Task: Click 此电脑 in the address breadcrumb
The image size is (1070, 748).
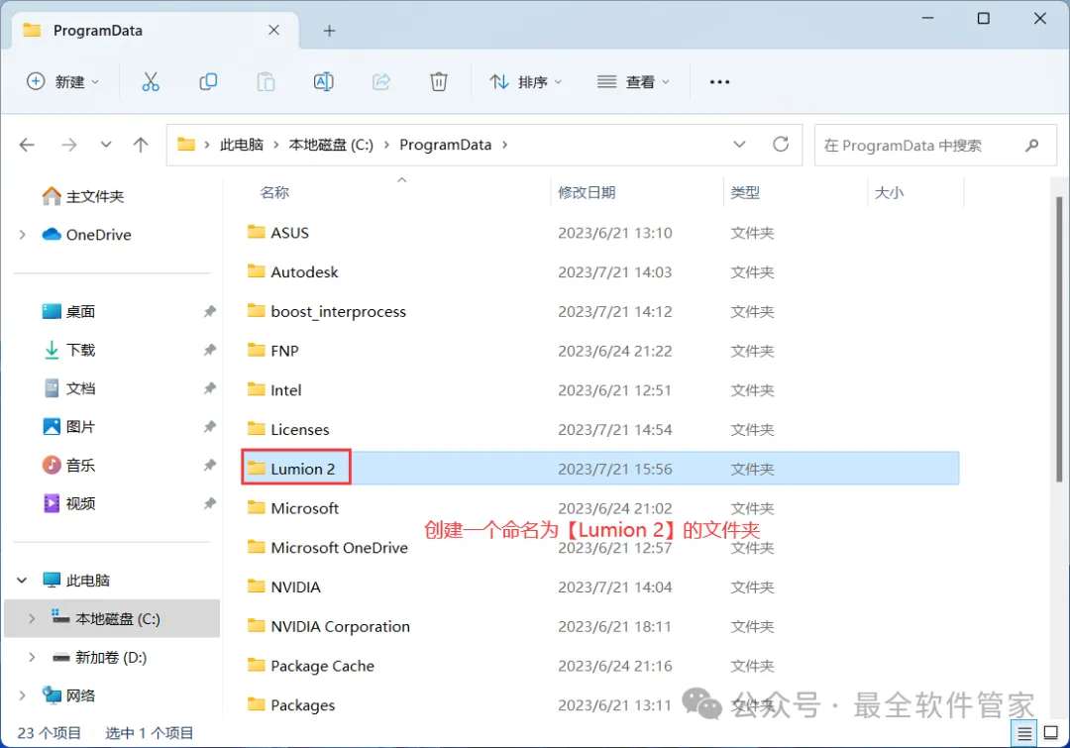Action: [242, 145]
